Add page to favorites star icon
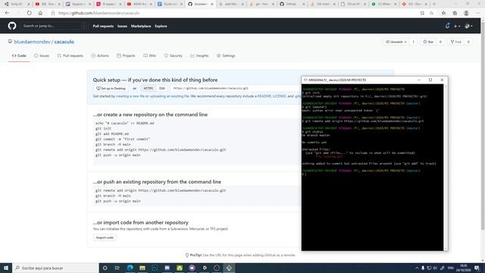Image resolution: width=485 pixels, height=273 pixels. coord(431,13)
